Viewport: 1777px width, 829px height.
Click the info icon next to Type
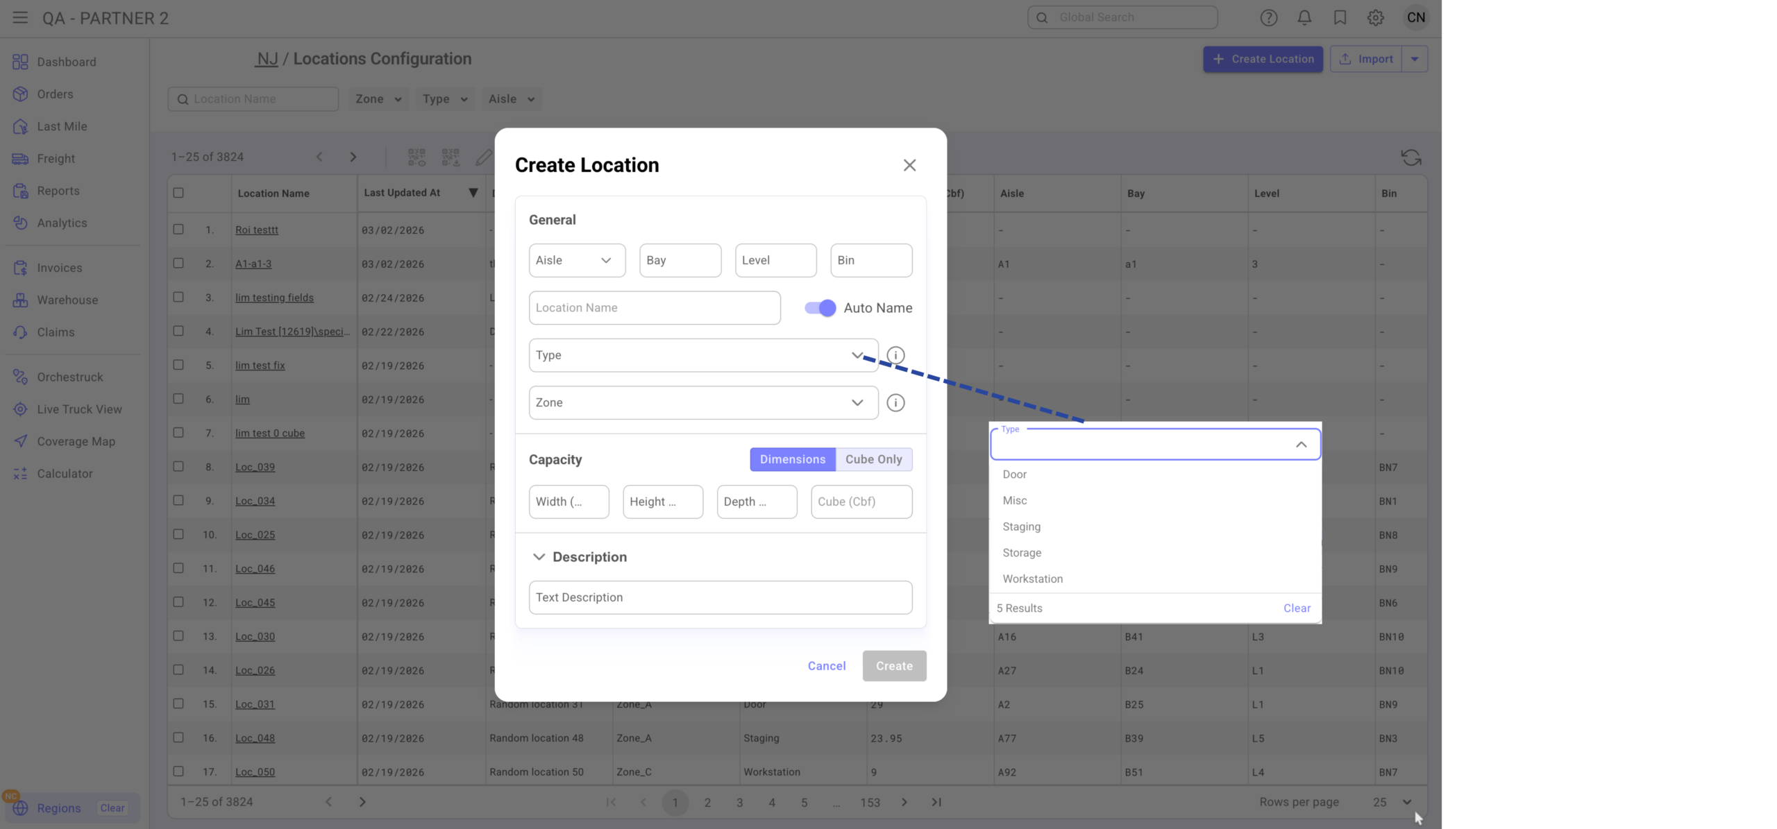pos(895,355)
